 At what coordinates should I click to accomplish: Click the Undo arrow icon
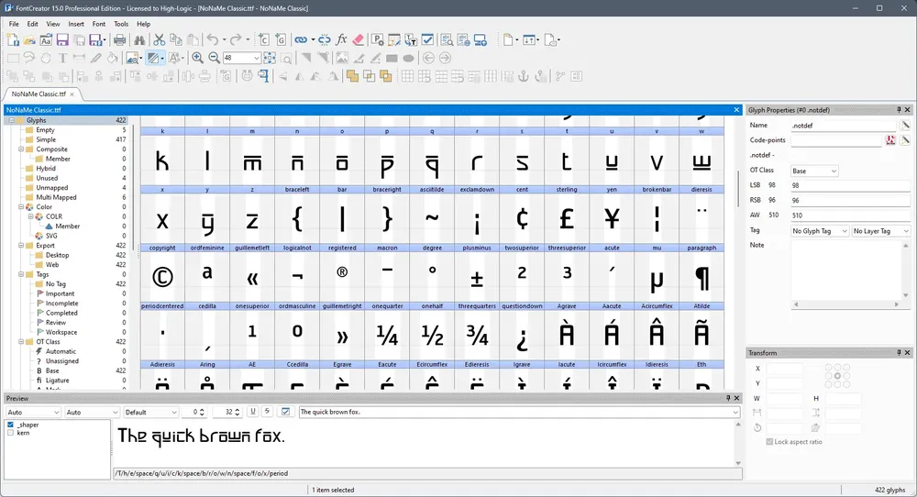[213, 39]
